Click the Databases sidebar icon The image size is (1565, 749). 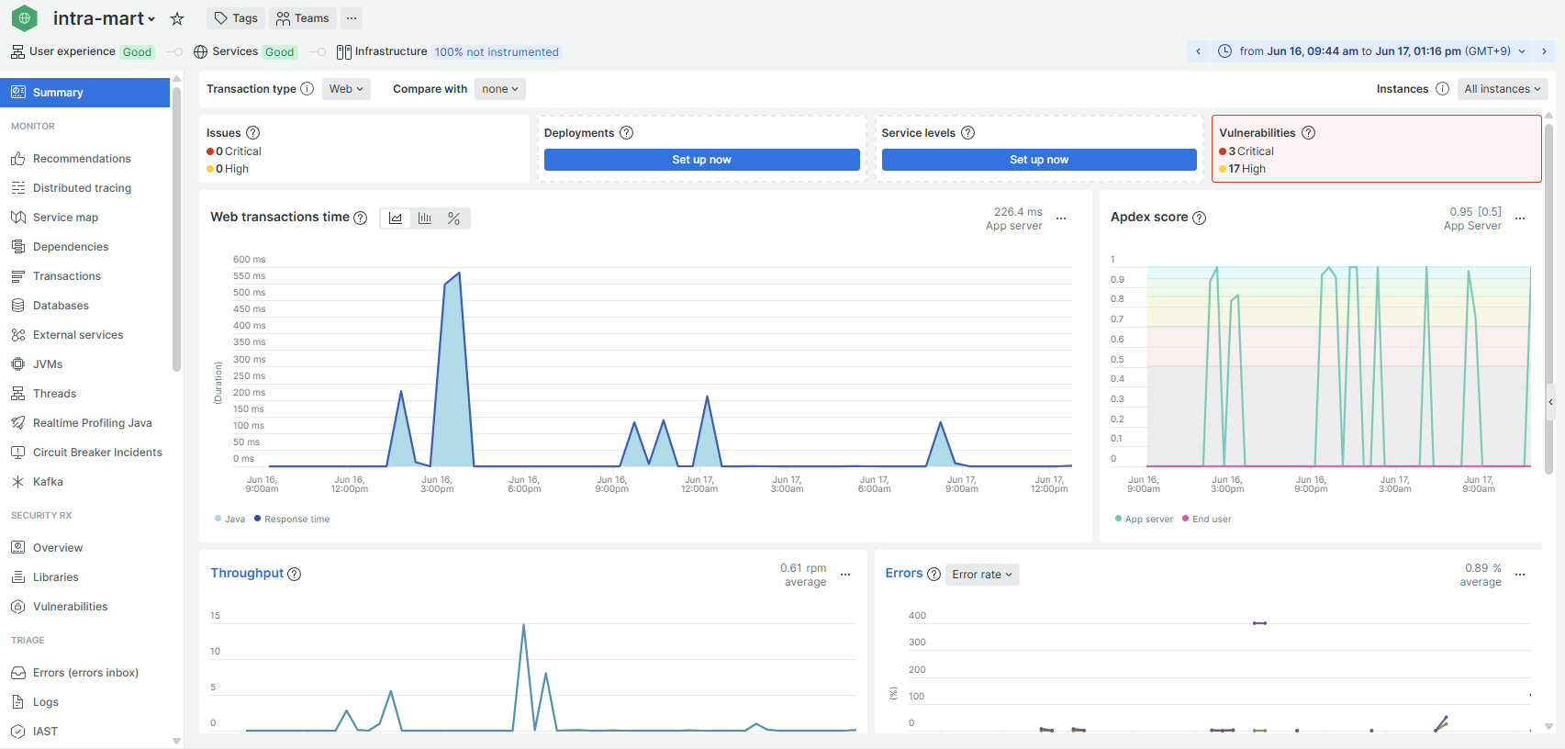tap(17, 306)
